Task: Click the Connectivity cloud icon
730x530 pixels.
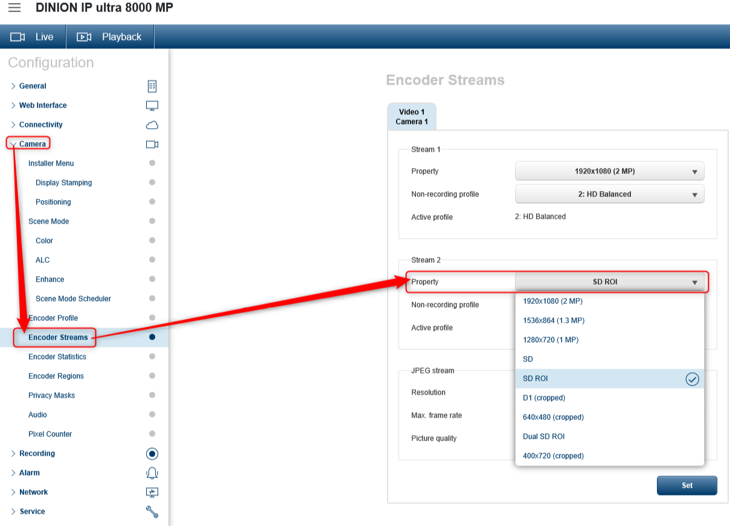Action: tap(152, 125)
